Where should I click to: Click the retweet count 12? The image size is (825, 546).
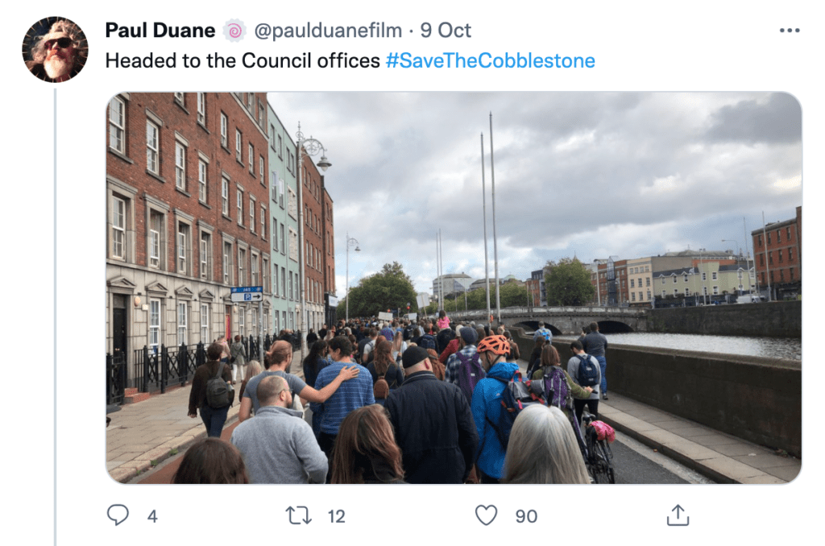[x=336, y=516]
